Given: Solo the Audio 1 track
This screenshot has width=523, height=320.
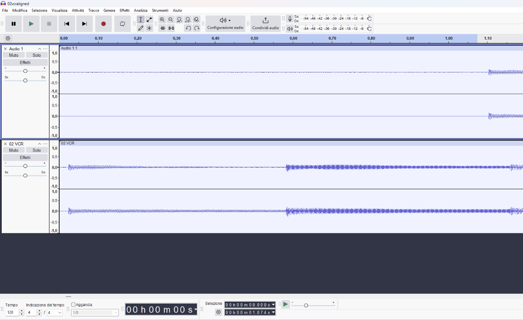Looking at the screenshot, I should (x=37, y=55).
